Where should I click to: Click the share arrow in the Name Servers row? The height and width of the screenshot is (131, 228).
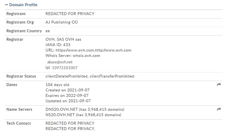[219, 109]
